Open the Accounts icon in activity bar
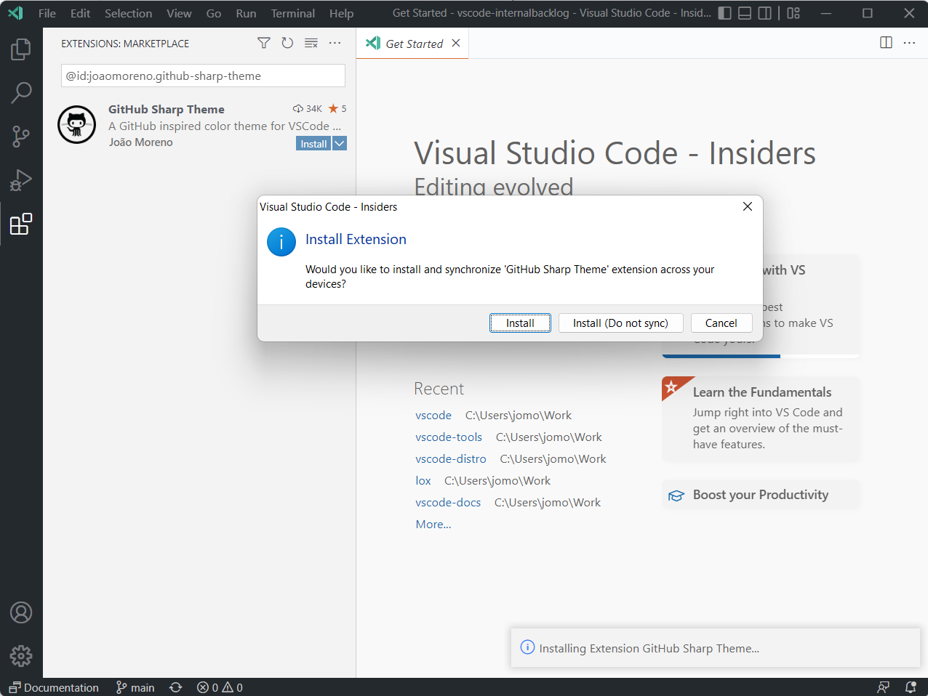Screen dimensions: 928x696 coord(21,612)
